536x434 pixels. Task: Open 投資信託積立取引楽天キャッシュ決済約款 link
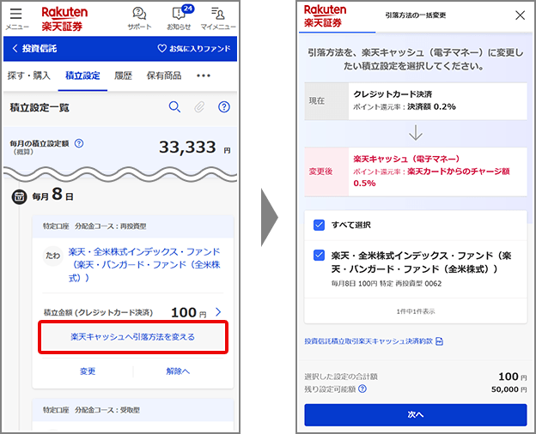368,341
